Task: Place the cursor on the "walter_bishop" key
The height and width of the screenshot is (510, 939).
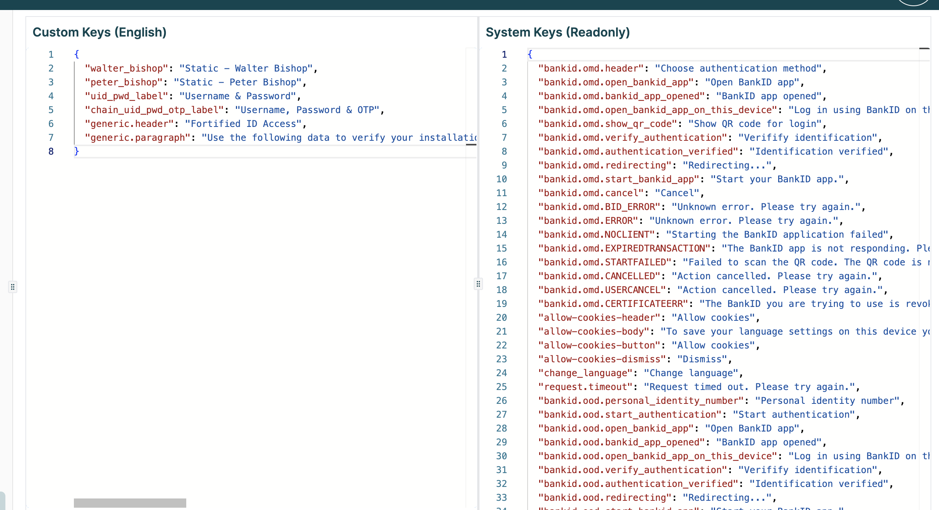Action: (126, 68)
